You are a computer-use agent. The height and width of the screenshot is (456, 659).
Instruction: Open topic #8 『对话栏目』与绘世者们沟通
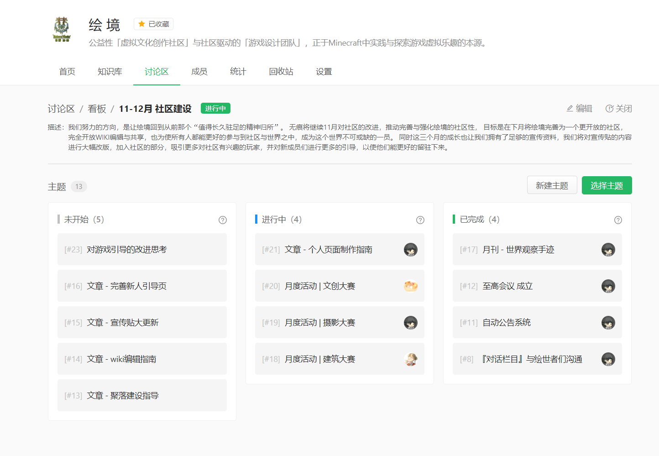coord(537,359)
